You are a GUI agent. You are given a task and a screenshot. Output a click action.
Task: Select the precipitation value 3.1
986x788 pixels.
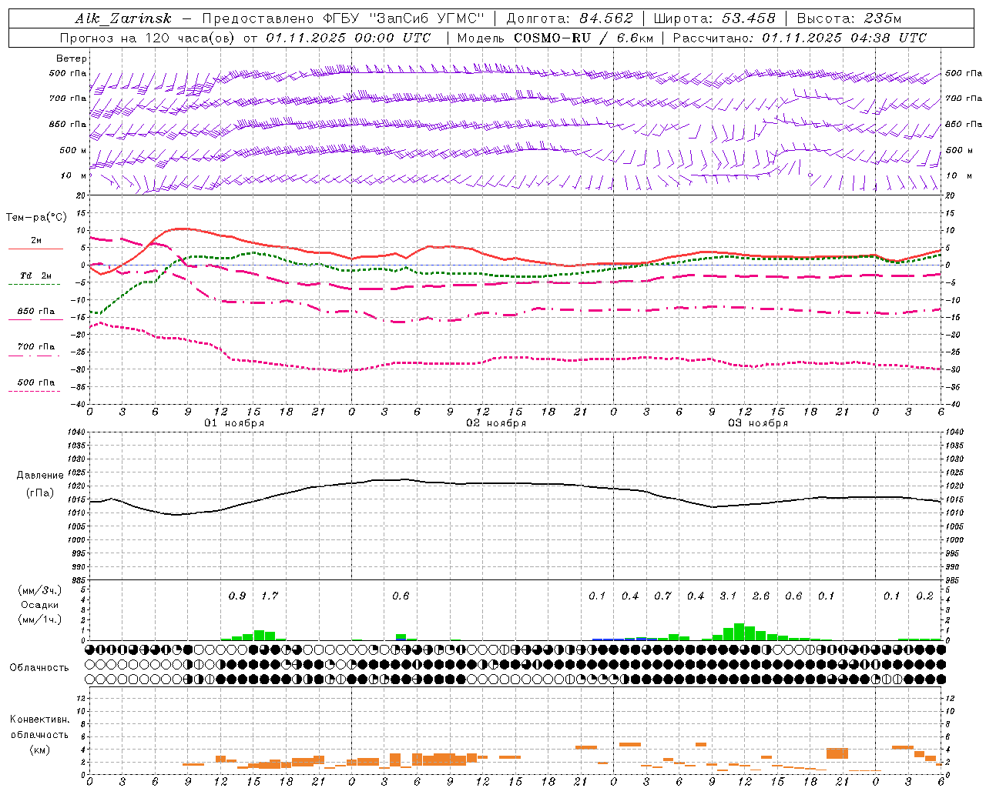pyautogui.click(x=728, y=596)
